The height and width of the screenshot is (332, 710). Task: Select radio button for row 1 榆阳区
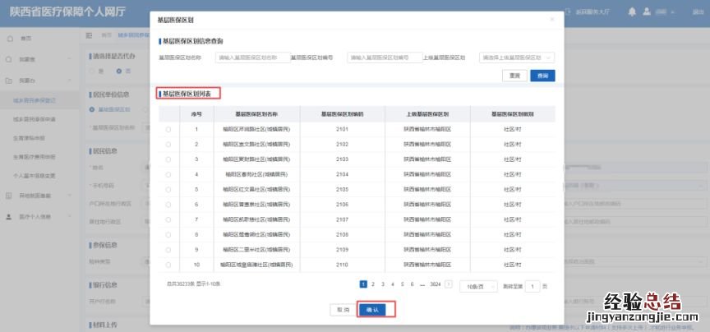[x=168, y=129]
